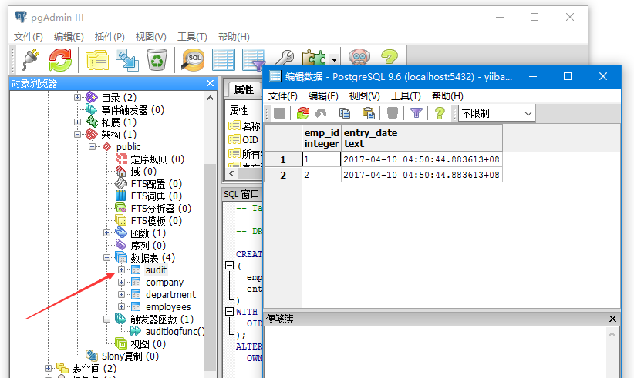Select the 事件触发器 (0) tree item
This screenshot has width=634, height=378.
click(133, 110)
